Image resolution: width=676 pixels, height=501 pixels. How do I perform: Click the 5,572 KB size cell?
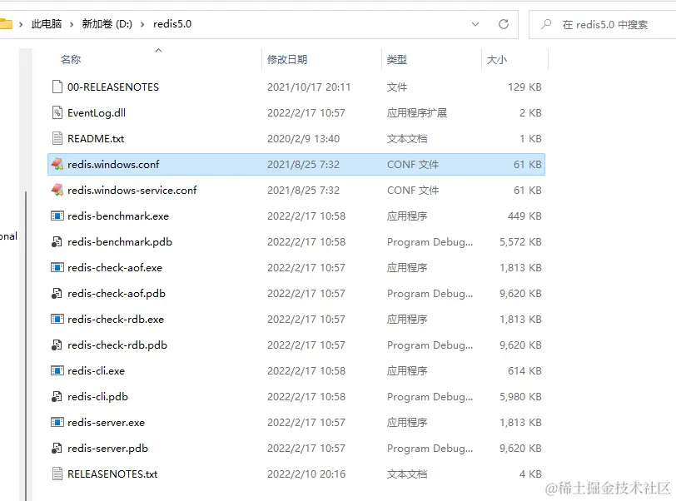pyautogui.click(x=521, y=242)
